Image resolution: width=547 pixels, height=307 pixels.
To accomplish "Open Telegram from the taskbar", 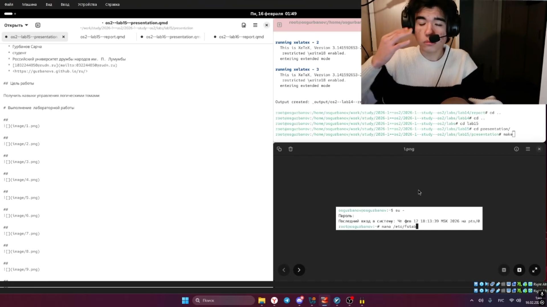I will point(287,300).
